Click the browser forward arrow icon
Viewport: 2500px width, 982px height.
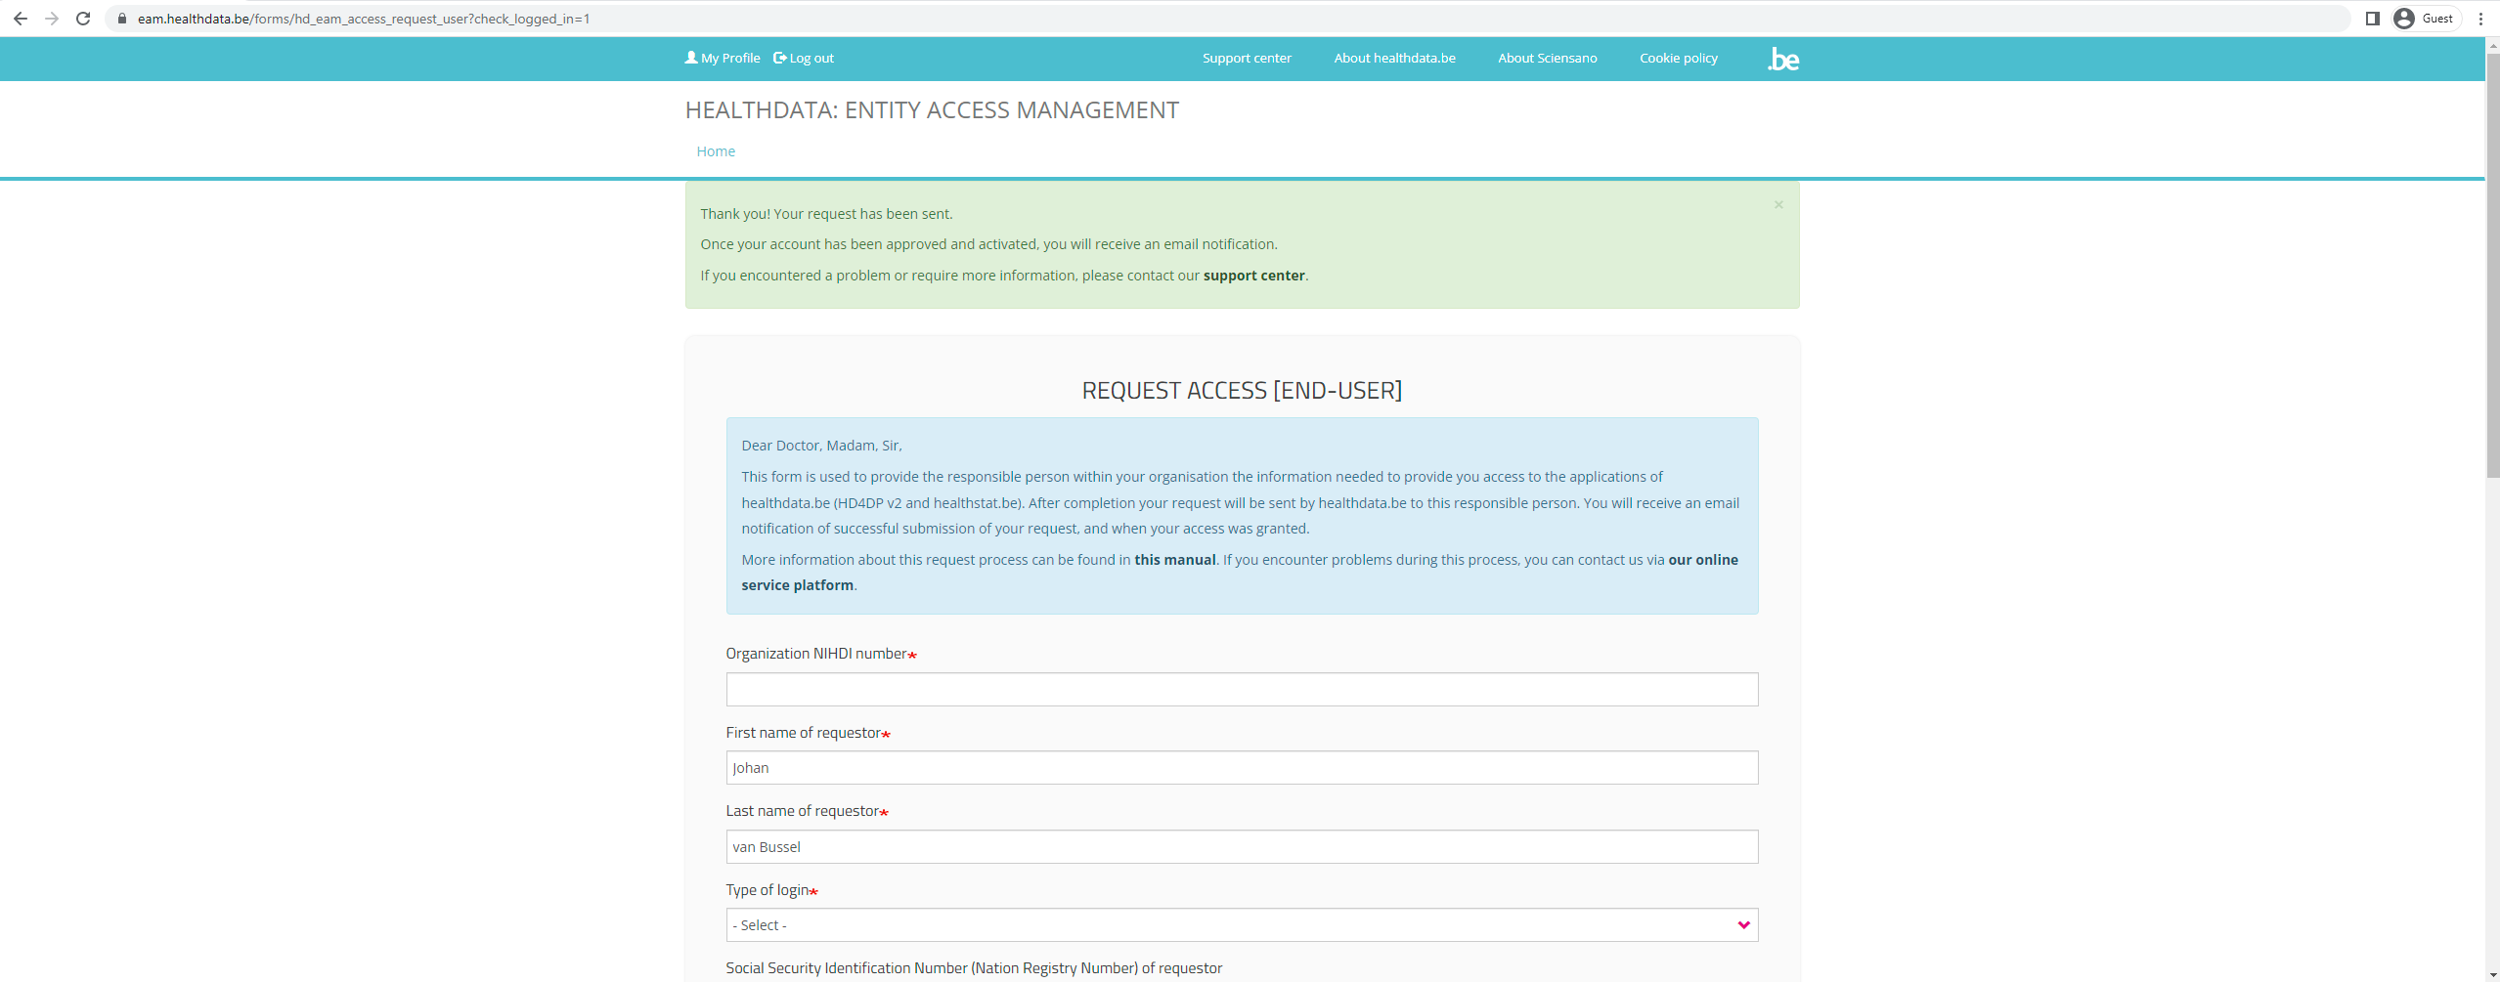(52, 19)
